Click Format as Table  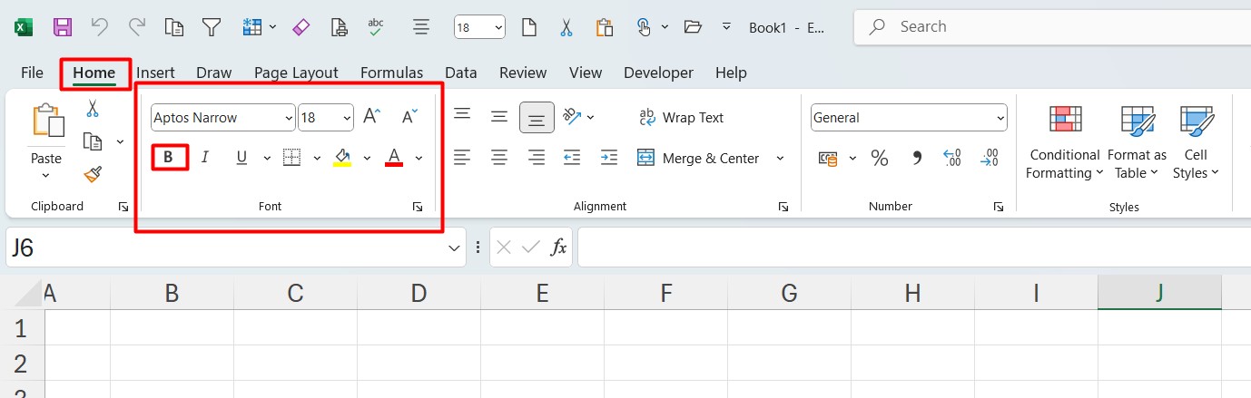tap(1137, 142)
